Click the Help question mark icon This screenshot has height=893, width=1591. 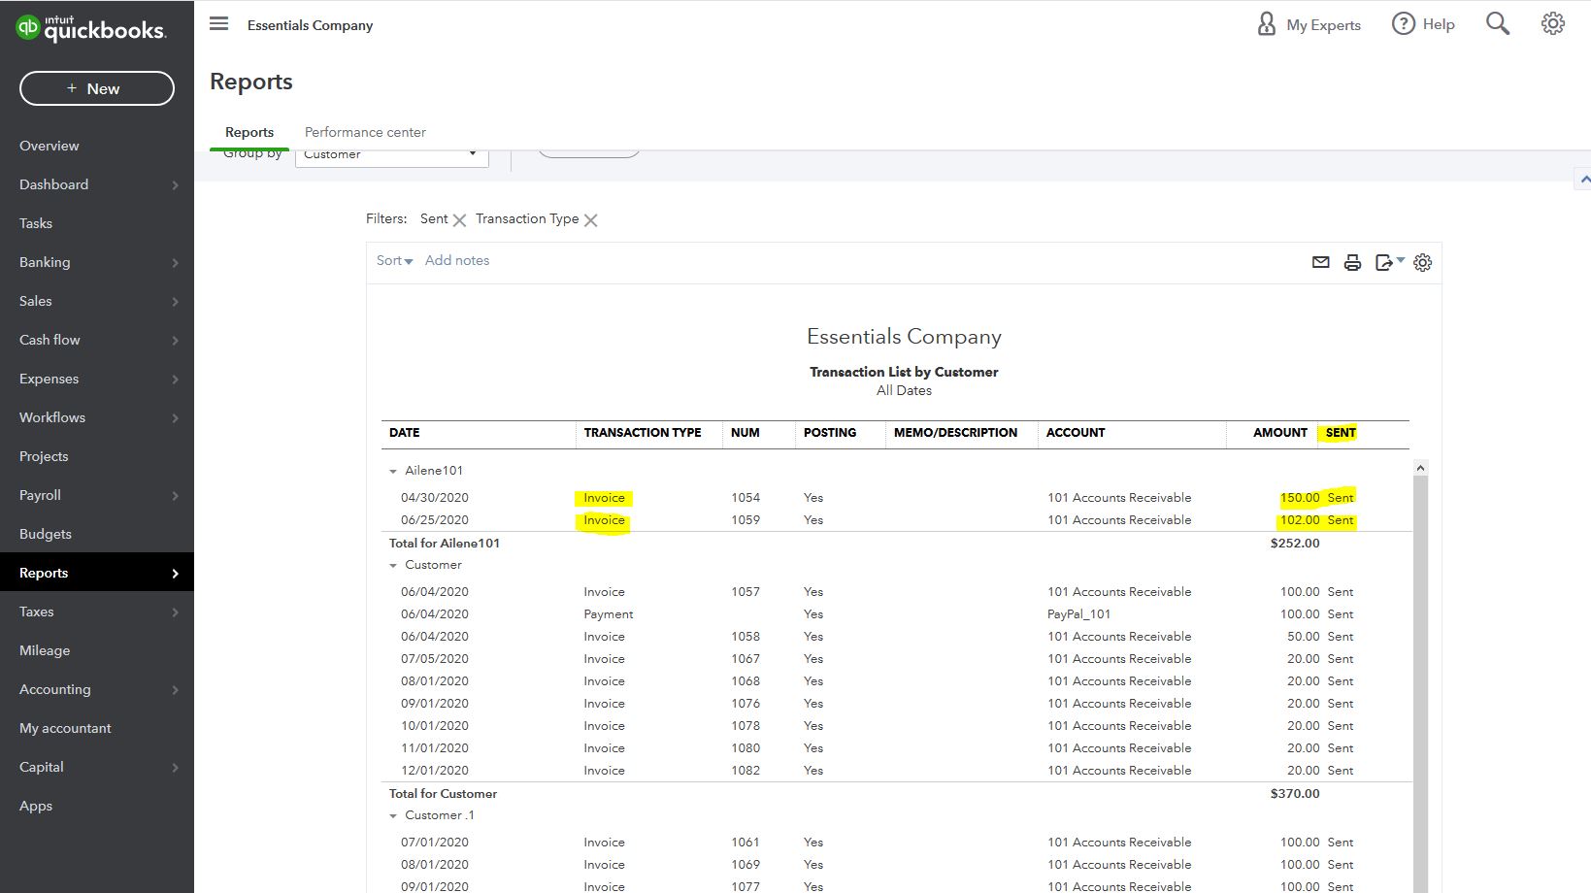pos(1403,24)
